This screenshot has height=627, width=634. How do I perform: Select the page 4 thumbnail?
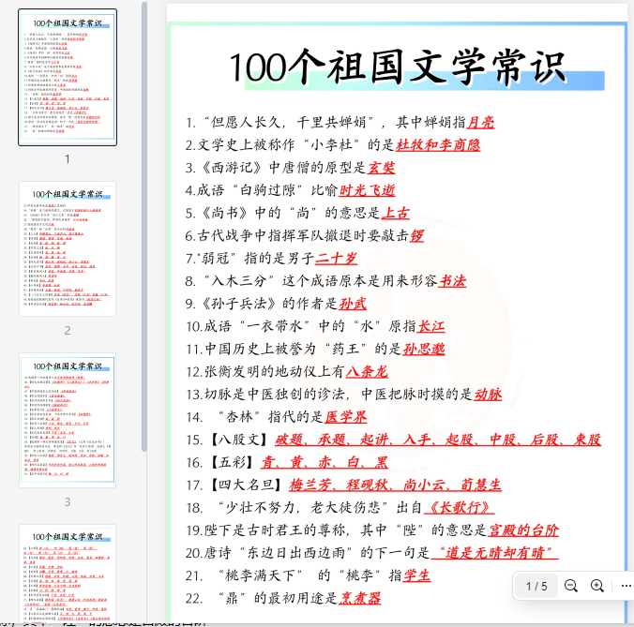click(x=68, y=574)
